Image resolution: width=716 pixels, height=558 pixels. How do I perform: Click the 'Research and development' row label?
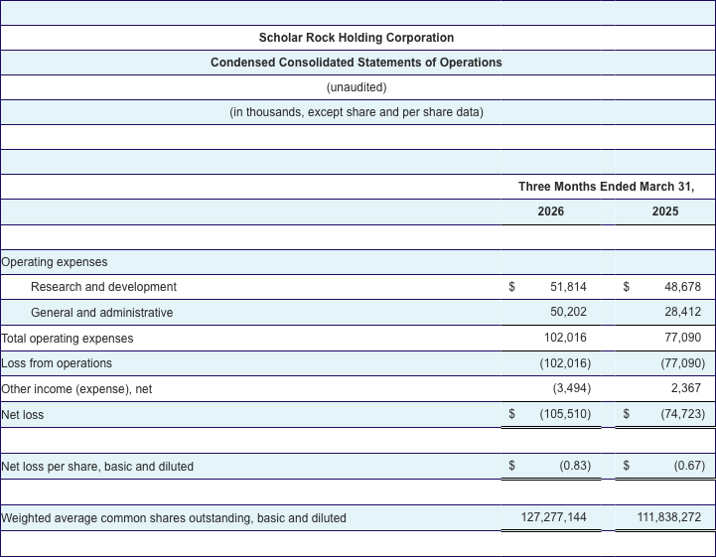click(x=103, y=287)
